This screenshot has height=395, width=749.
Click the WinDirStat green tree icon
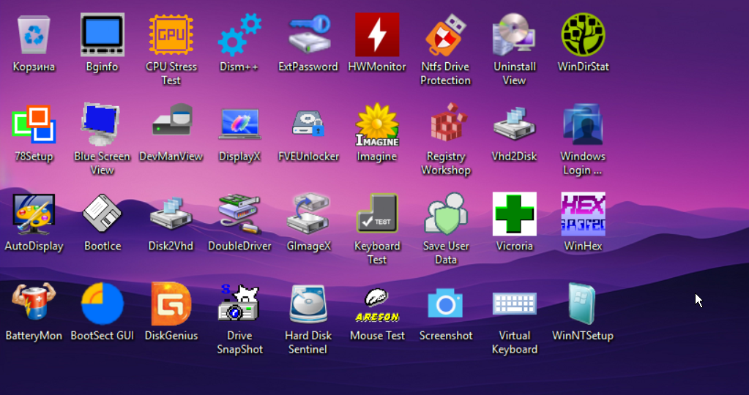pos(584,35)
